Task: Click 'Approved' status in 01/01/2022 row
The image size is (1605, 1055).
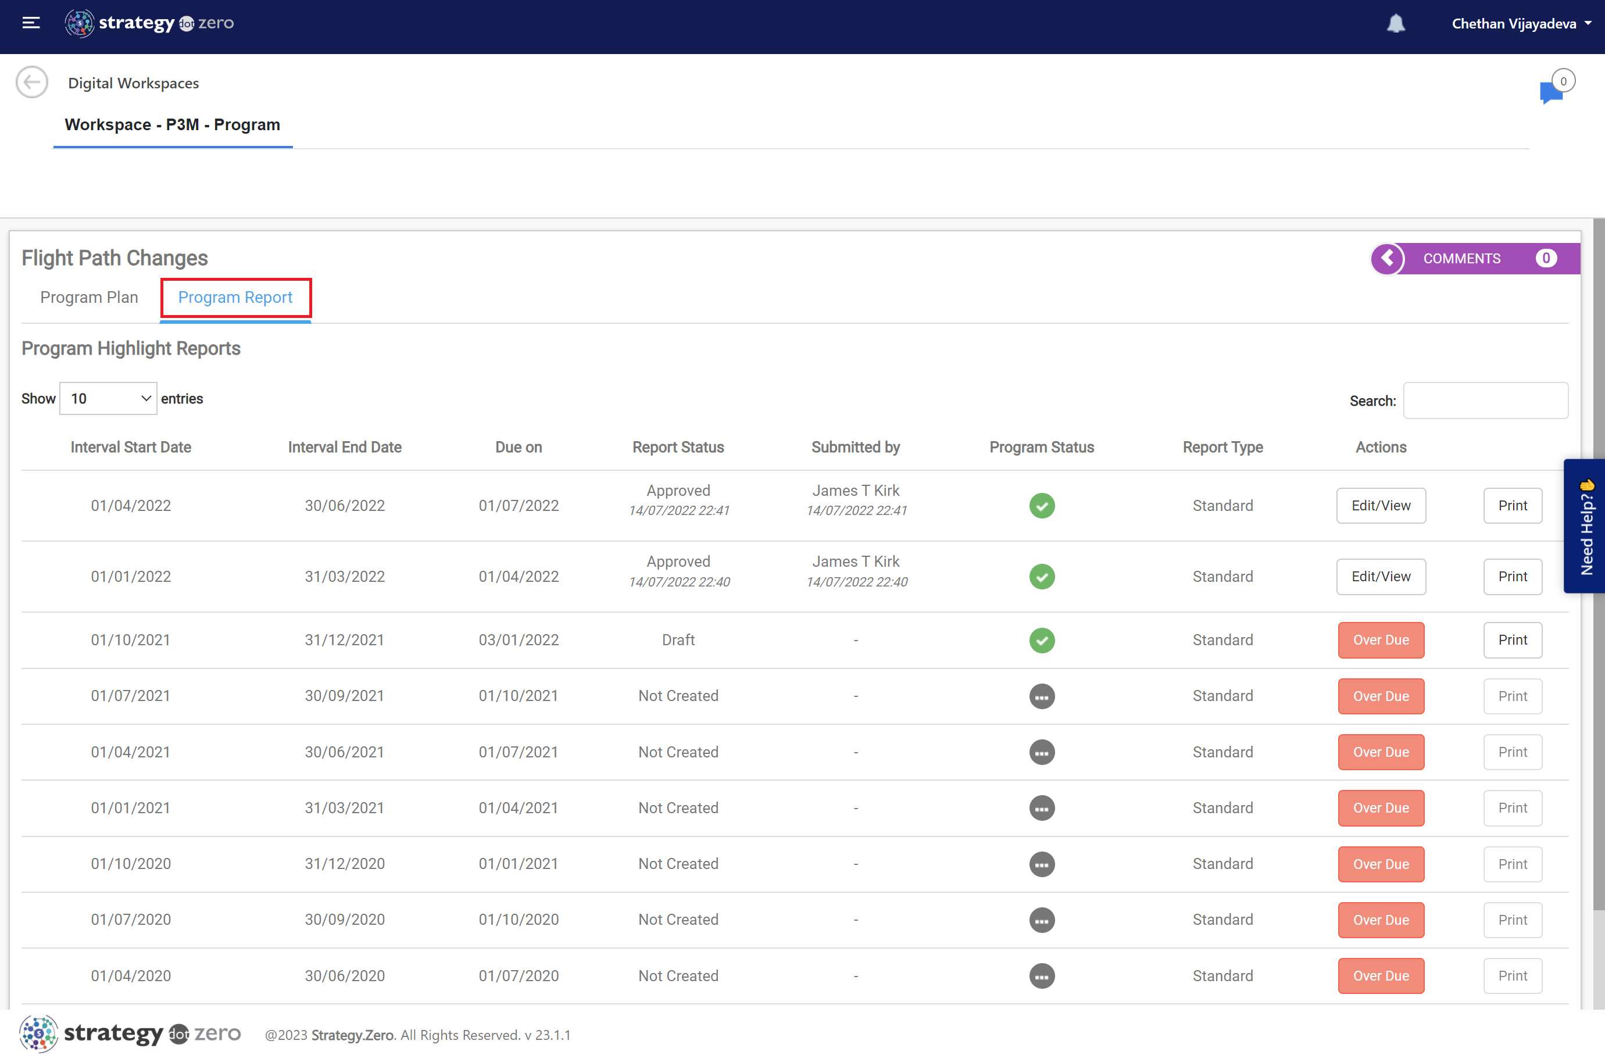Action: [678, 561]
